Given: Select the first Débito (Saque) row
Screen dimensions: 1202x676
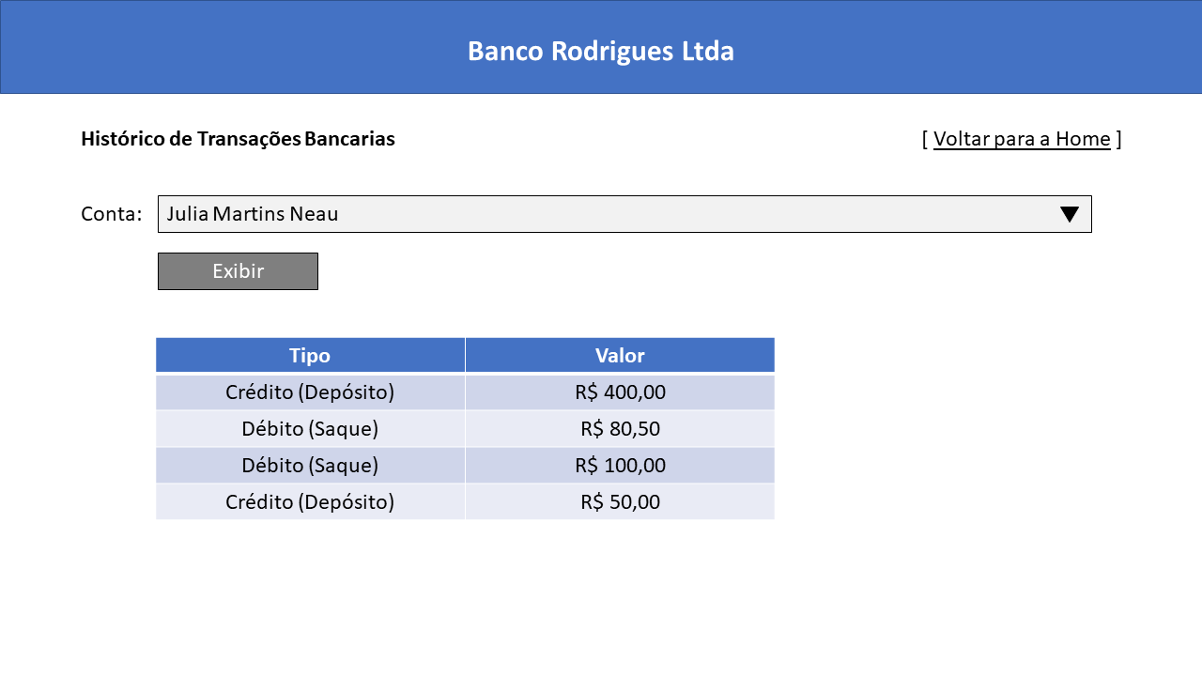Looking at the screenshot, I should pyautogui.click(x=465, y=428).
